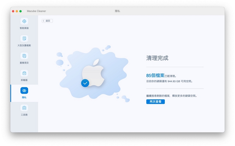Screen dimensions: 235x146
Task: Close the Macube Cleaner window
Action: click(x=13, y=11)
